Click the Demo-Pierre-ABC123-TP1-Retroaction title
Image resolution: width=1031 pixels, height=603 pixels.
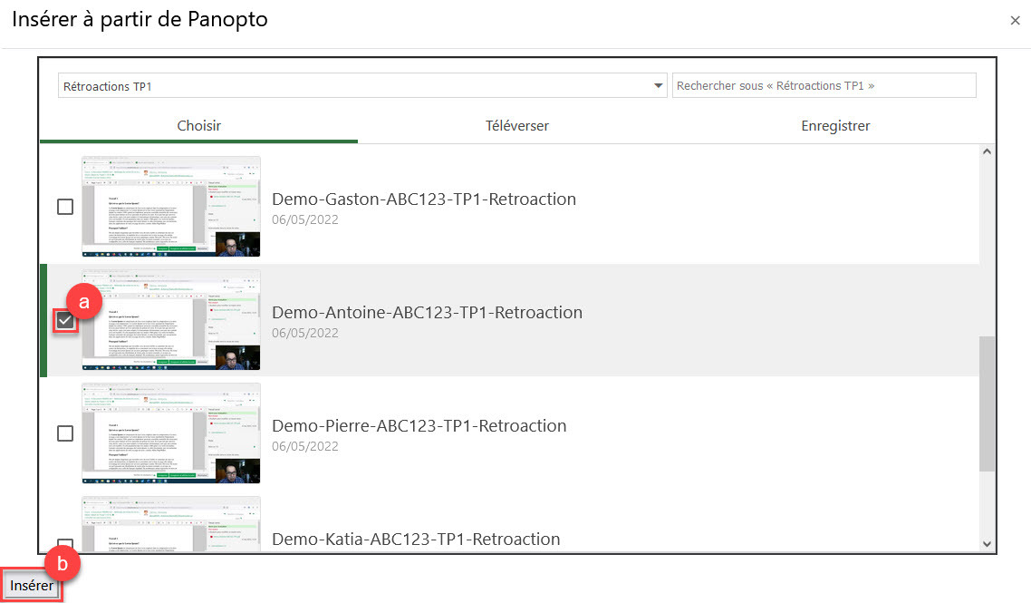419,426
